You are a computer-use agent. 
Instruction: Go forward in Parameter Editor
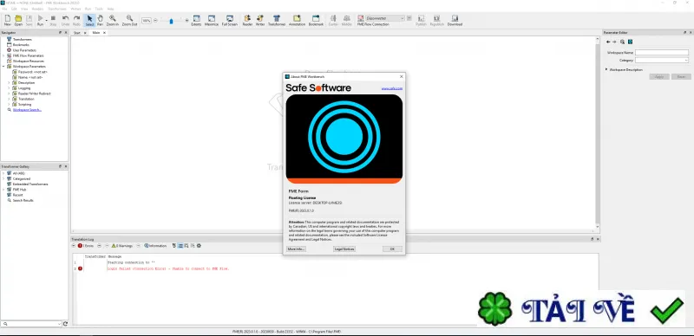[x=614, y=42]
